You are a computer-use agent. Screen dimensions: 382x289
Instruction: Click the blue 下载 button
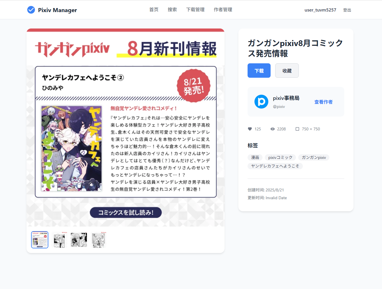pyautogui.click(x=259, y=71)
